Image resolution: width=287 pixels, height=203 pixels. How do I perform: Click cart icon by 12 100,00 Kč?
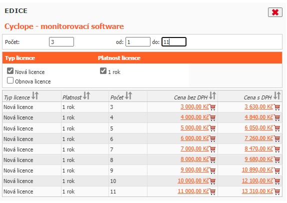pyautogui.click(x=277, y=181)
